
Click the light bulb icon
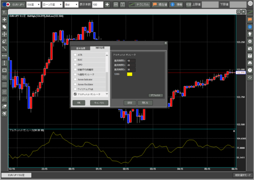250,34
